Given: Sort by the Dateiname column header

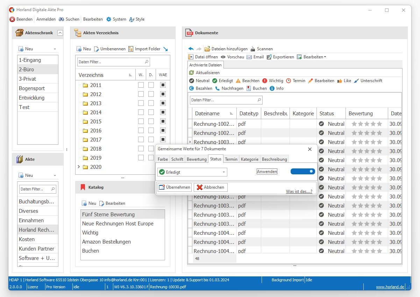Looking at the screenshot, I should click(x=214, y=114).
